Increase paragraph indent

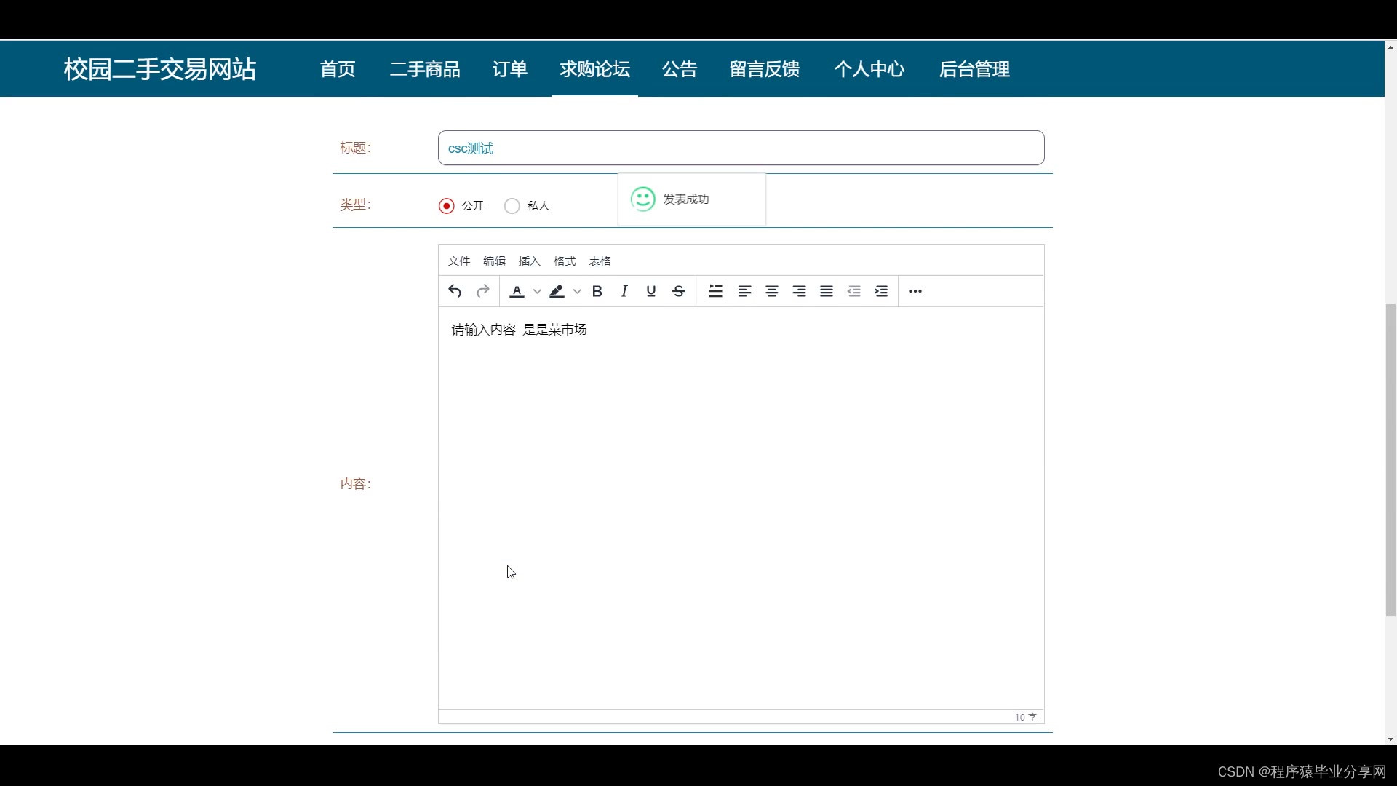tap(880, 291)
